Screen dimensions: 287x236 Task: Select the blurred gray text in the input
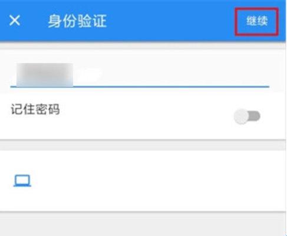click(45, 75)
